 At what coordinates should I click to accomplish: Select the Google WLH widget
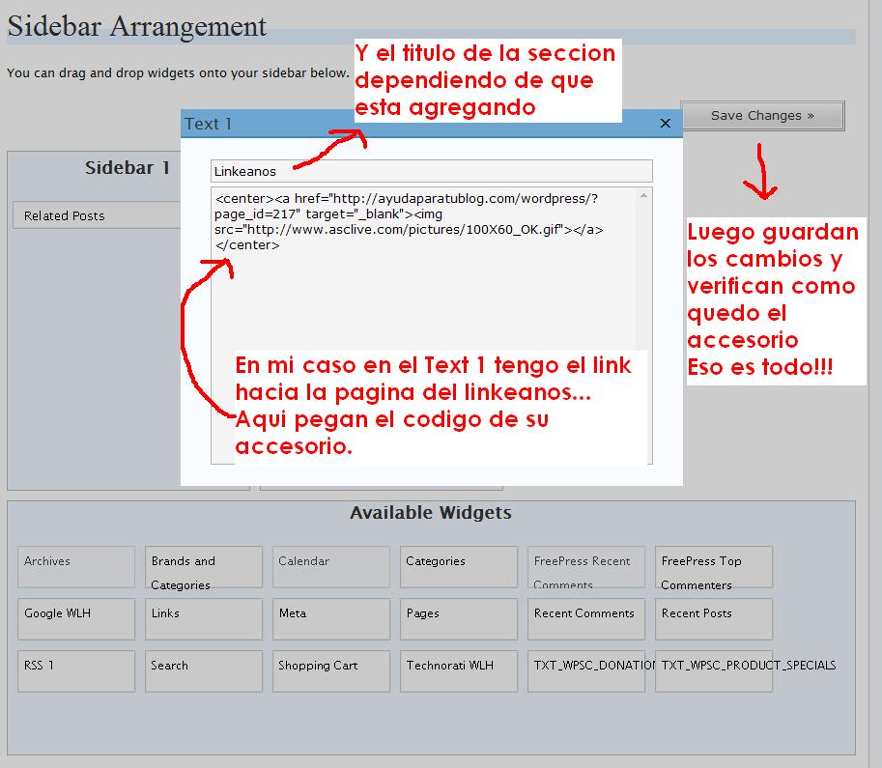pos(75,619)
